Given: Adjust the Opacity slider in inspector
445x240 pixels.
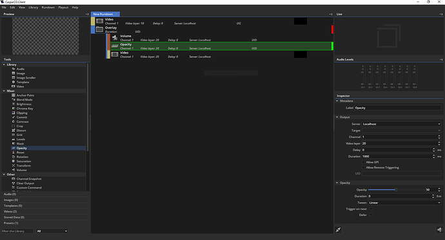Looking at the screenshot, I should 396,190.
